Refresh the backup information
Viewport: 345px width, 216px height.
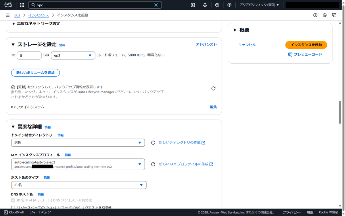(x=213, y=88)
